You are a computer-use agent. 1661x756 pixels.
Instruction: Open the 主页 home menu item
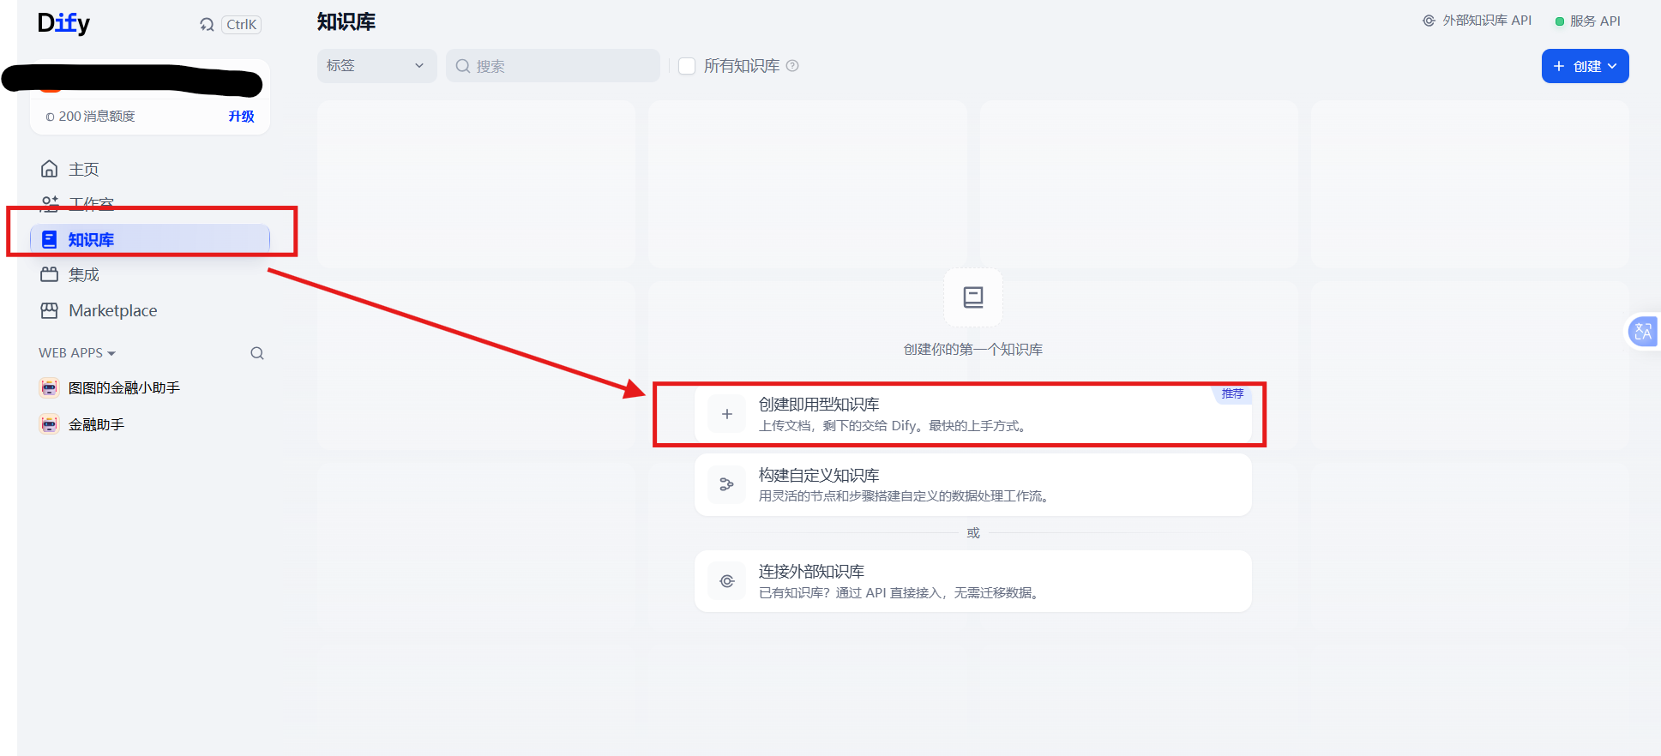150,169
